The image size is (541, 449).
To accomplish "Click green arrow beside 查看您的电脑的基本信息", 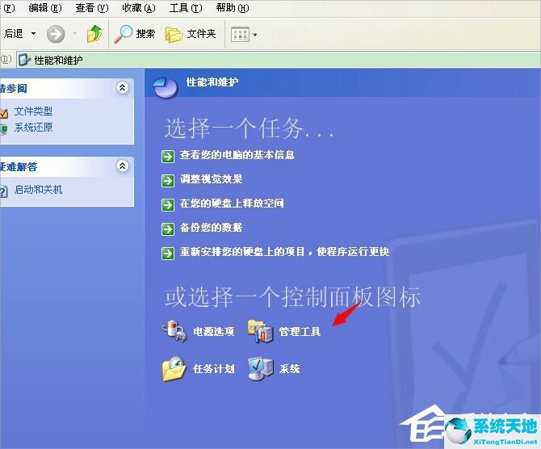I will click(168, 157).
